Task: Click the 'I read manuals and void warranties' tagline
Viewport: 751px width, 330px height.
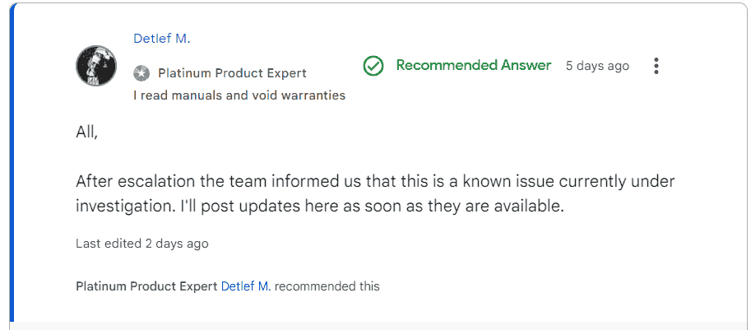Action: (x=239, y=95)
